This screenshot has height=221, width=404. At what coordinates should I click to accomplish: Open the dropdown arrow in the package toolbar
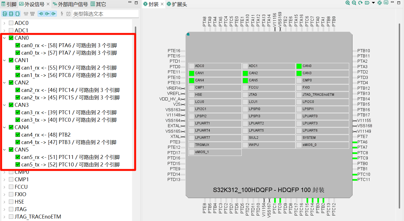coord(373,3)
